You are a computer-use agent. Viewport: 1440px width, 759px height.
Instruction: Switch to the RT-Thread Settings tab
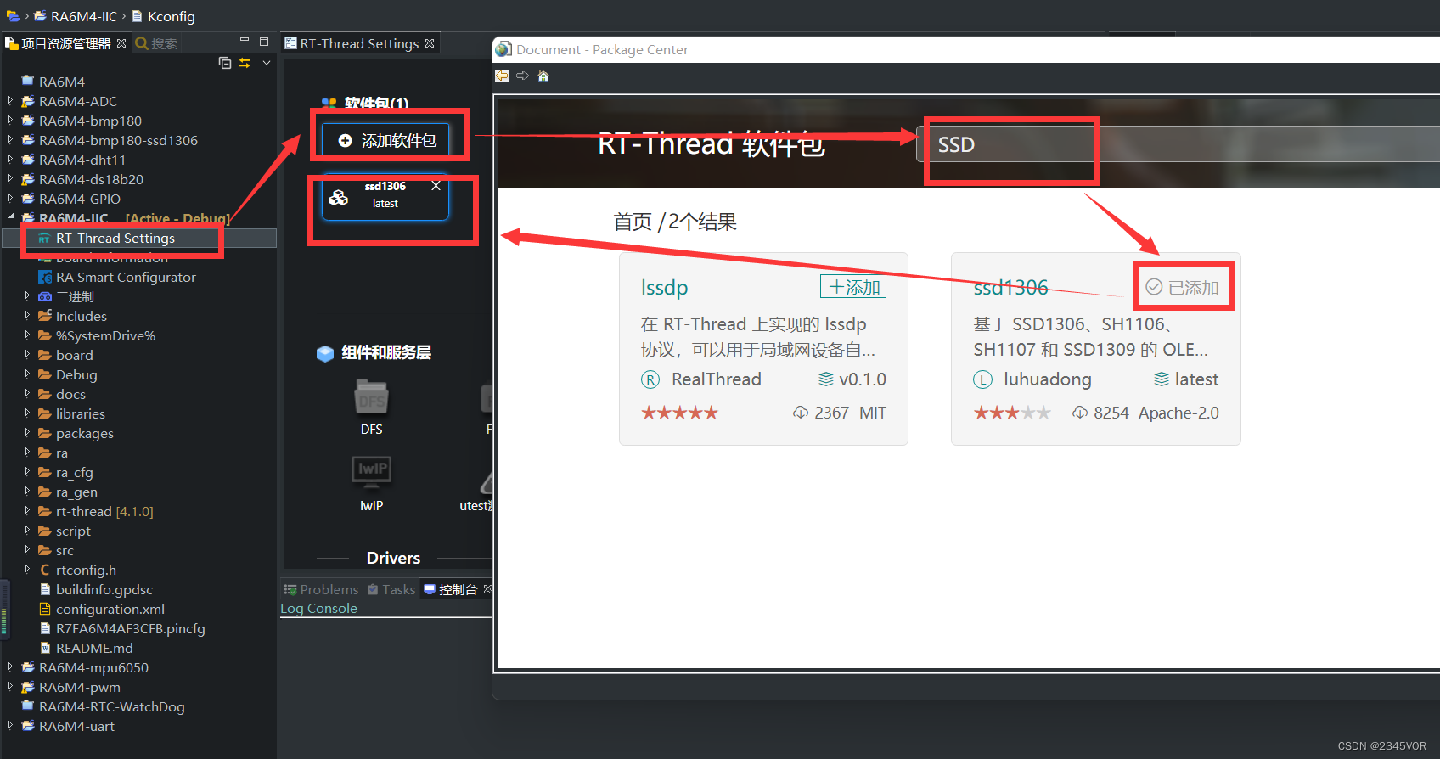tap(359, 43)
